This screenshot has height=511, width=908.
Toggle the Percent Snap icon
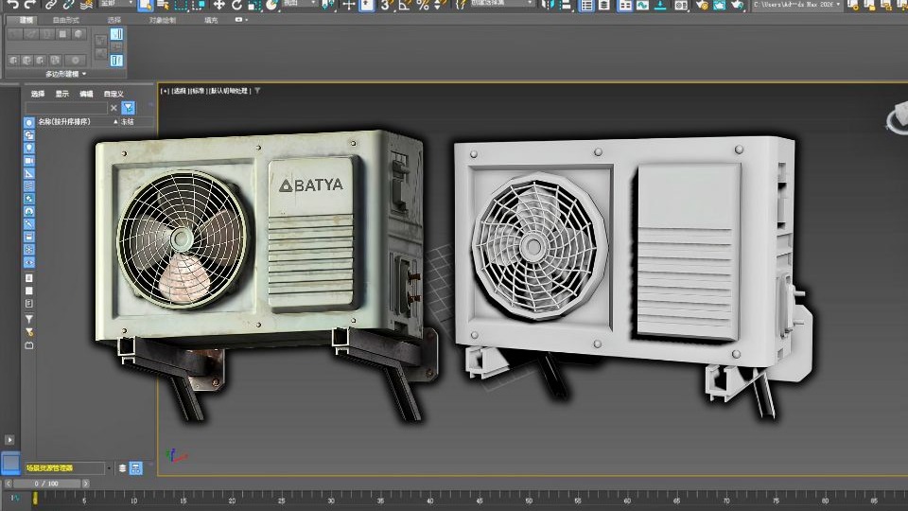423,5
